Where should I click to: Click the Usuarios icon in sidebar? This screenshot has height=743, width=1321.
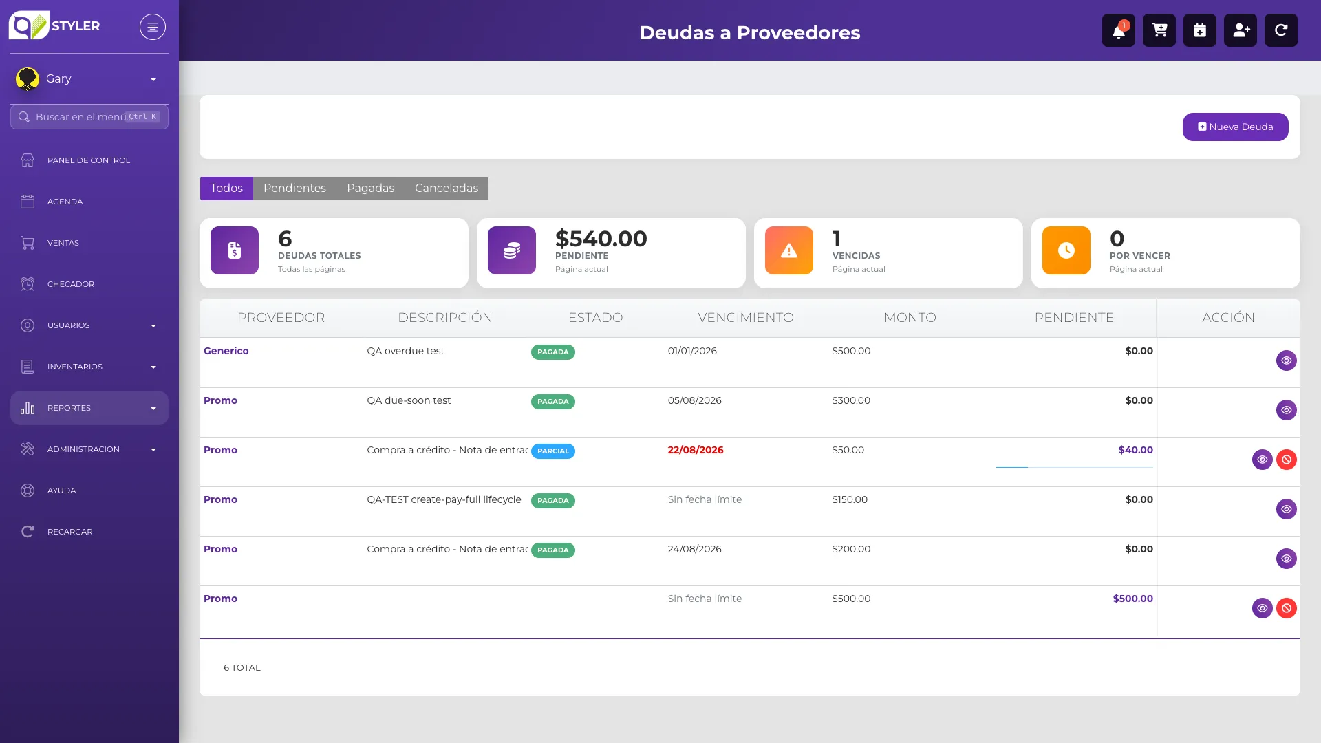pyautogui.click(x=28, y=325)
